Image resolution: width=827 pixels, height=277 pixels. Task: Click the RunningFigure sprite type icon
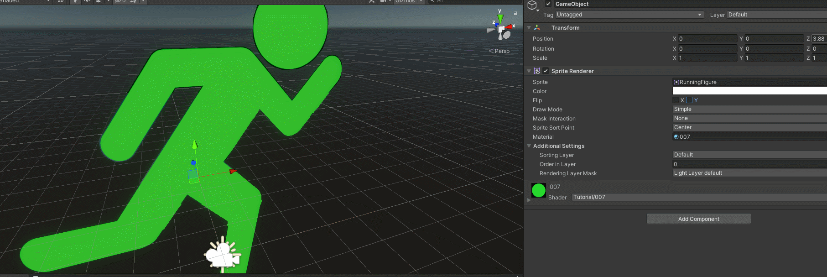(x=676, y=82)
